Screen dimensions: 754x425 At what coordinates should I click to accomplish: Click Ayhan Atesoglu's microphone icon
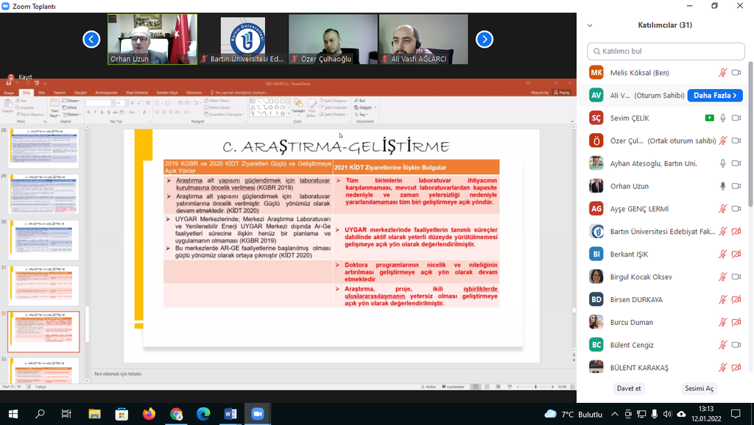click(723, 163)
